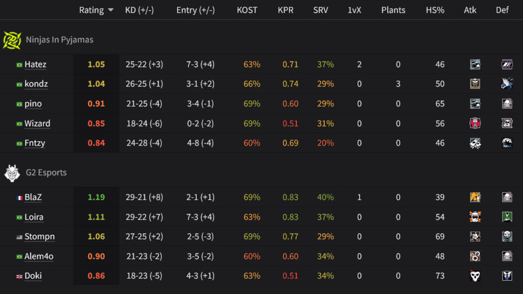Click Doki's white skull attacker icon
523x294 pixels.
coord(475,276)
